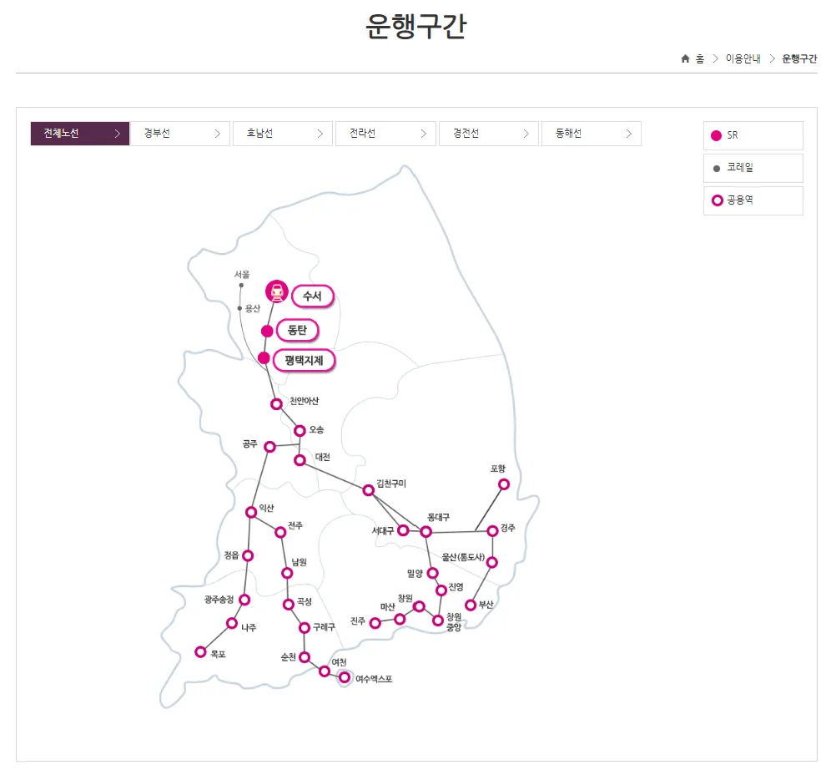Select the gray 코레일 legend dot
826x770 pixels.
click(x=715, y=167)
